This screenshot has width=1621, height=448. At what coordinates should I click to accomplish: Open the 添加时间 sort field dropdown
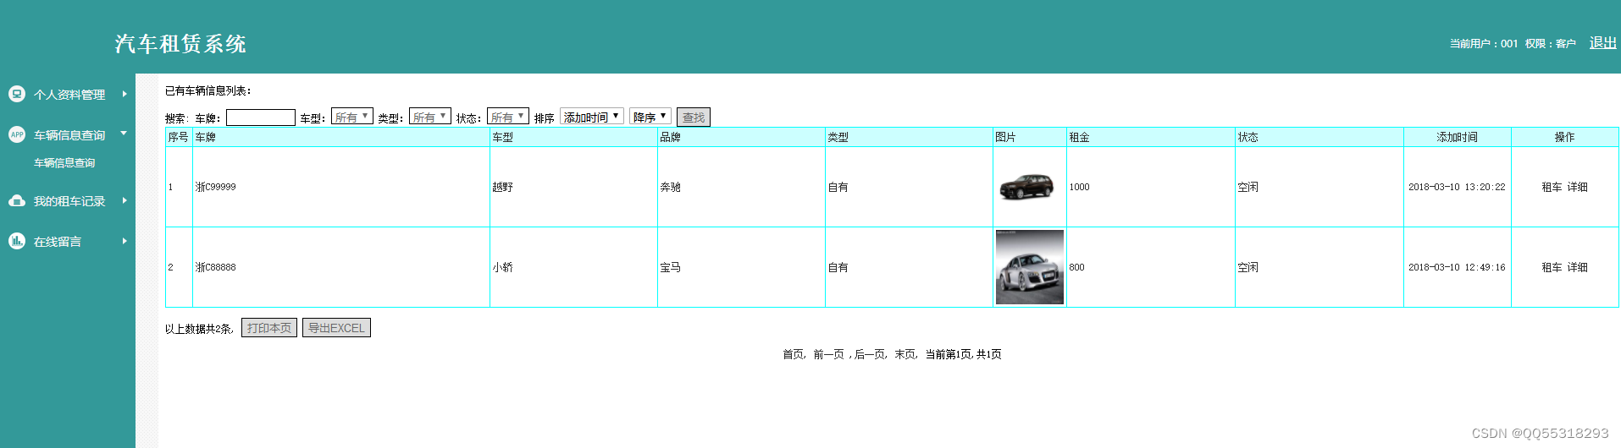tap(592, 117)
